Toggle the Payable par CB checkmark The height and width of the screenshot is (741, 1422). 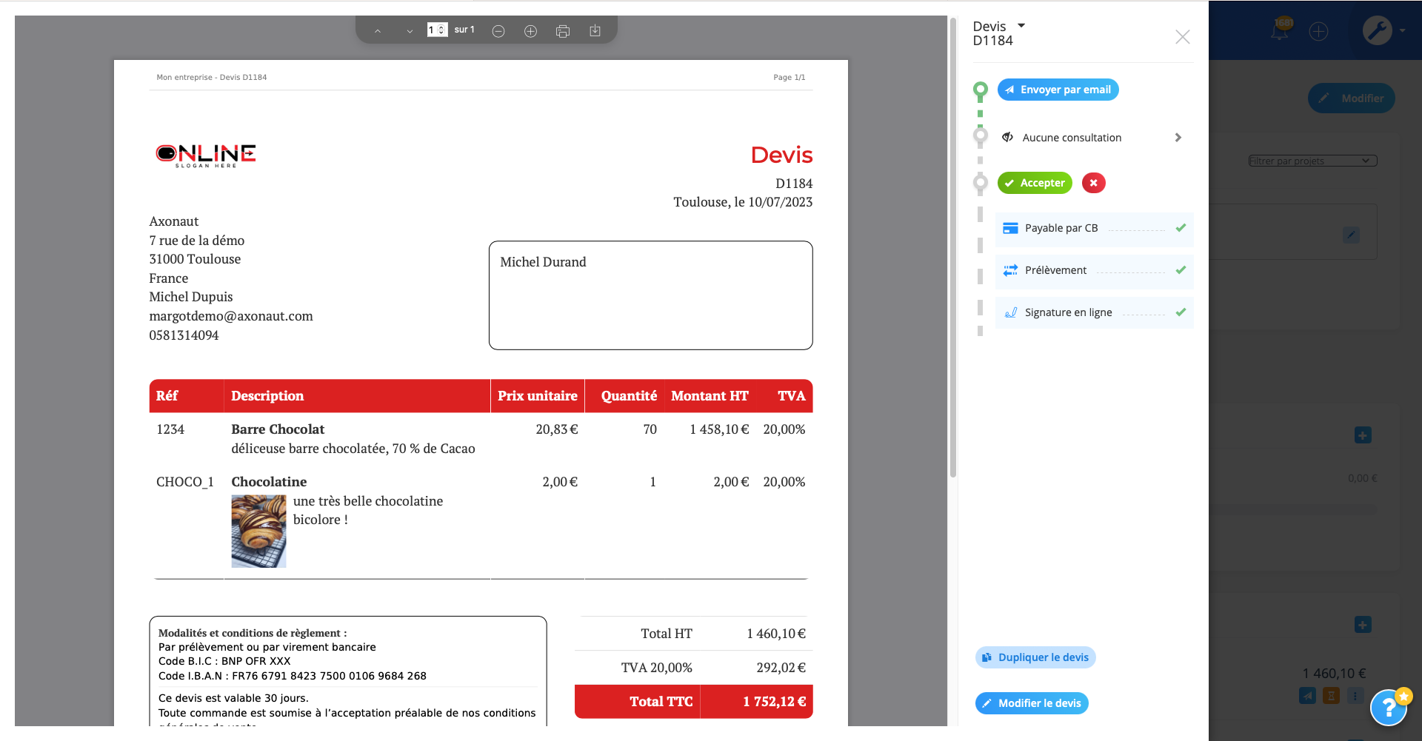coord(1181,228)
